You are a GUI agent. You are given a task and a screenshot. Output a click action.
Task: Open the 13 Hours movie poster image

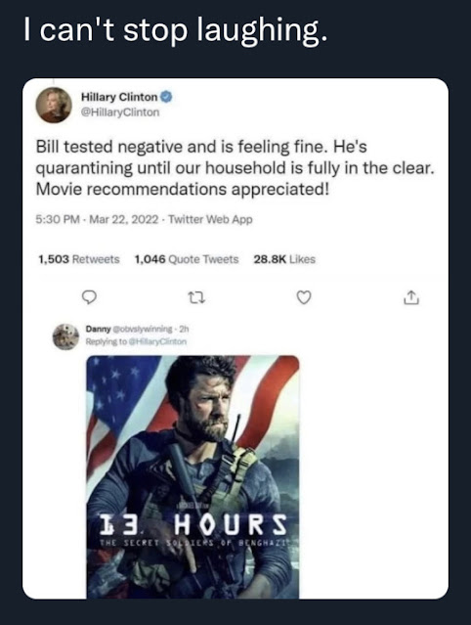click(193, 476)
